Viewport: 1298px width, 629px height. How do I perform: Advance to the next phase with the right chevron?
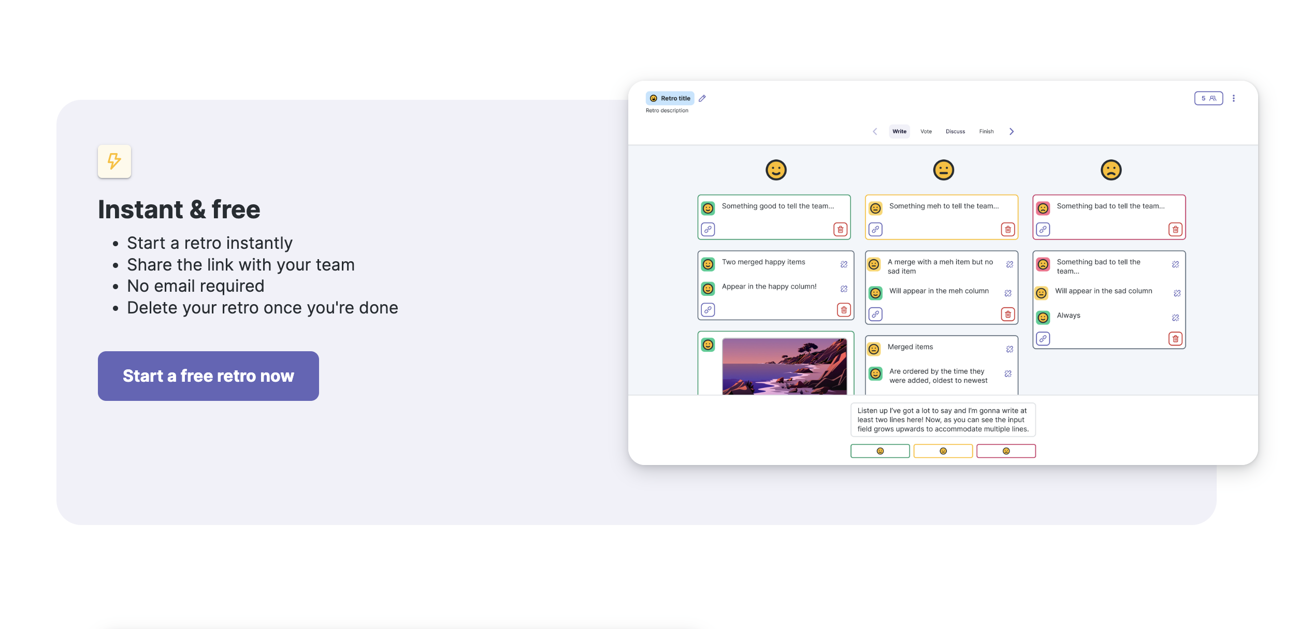[x=1011, y=131]
